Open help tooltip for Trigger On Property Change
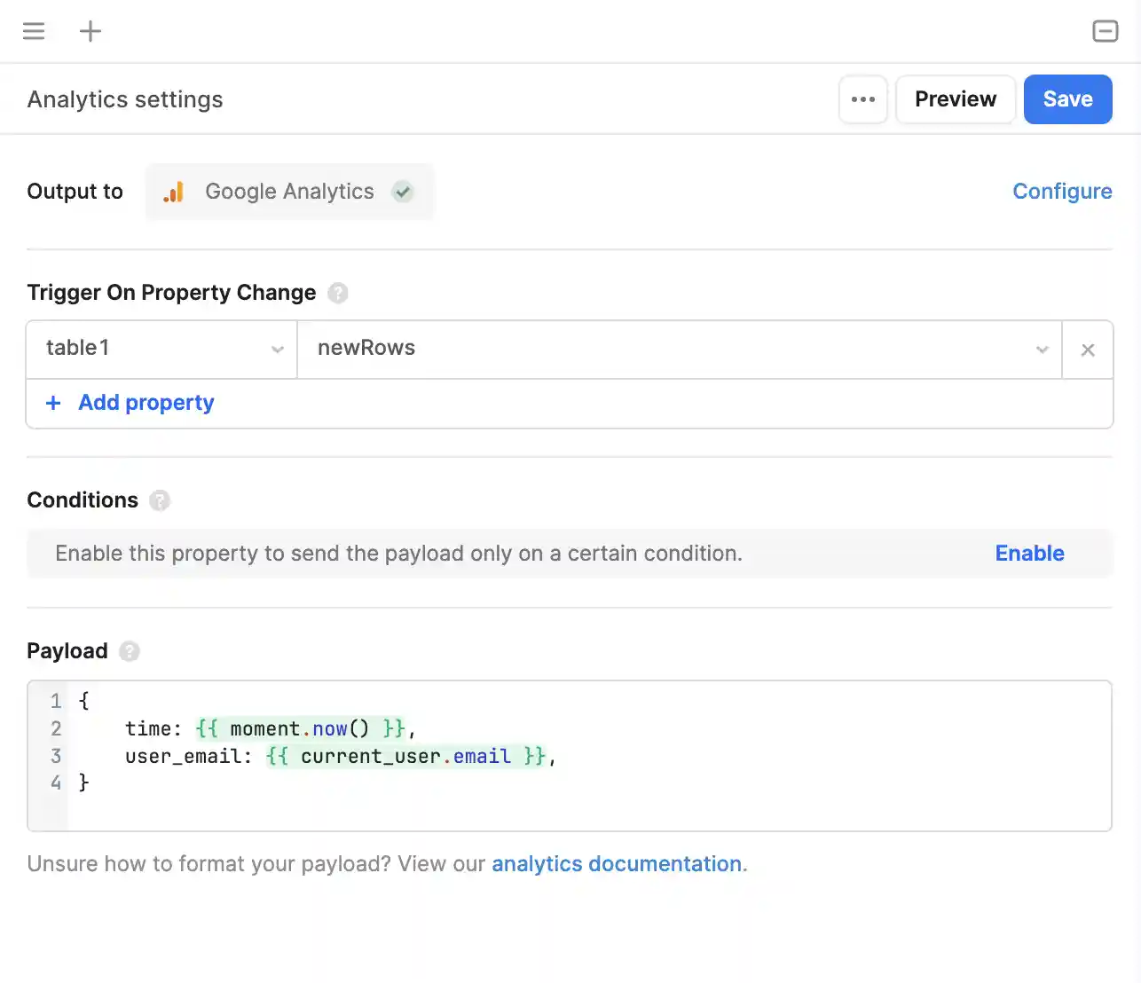 [338, 293]
